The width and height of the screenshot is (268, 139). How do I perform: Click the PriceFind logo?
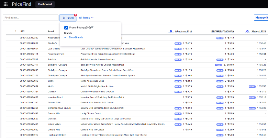point(22,4)
